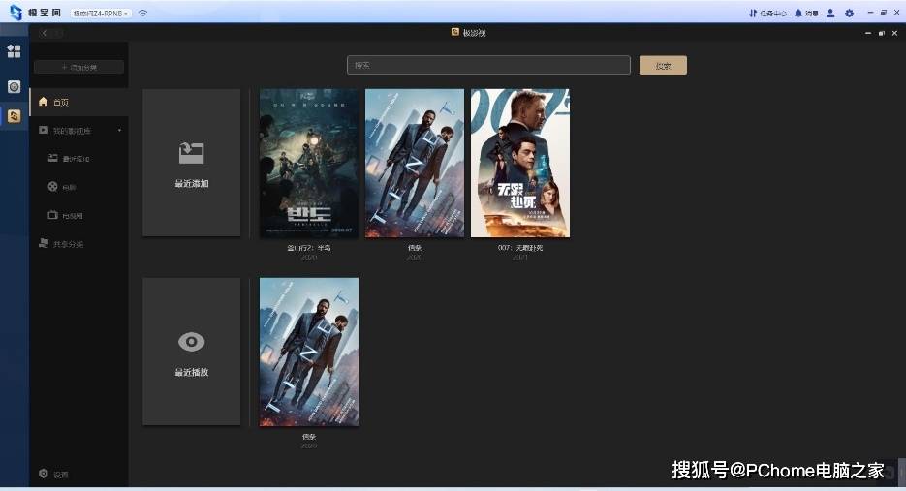Click the Wi-Fi connection status icon

click(142, 13)
